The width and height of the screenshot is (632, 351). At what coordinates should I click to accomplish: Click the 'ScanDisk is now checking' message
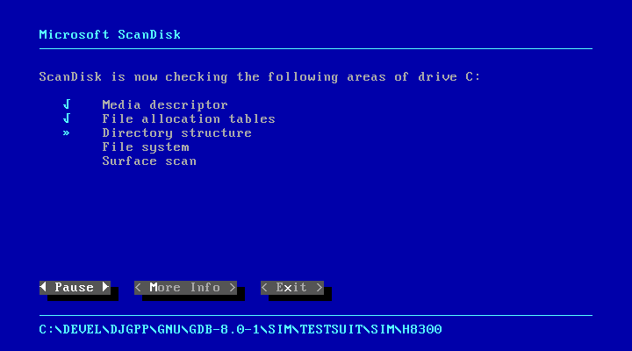(x=260, y=77)
